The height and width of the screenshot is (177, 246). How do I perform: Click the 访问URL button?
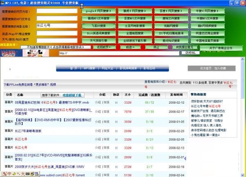pos(191,53)
